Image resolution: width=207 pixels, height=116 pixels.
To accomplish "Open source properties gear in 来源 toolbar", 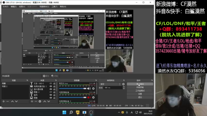I will point(40,101).
